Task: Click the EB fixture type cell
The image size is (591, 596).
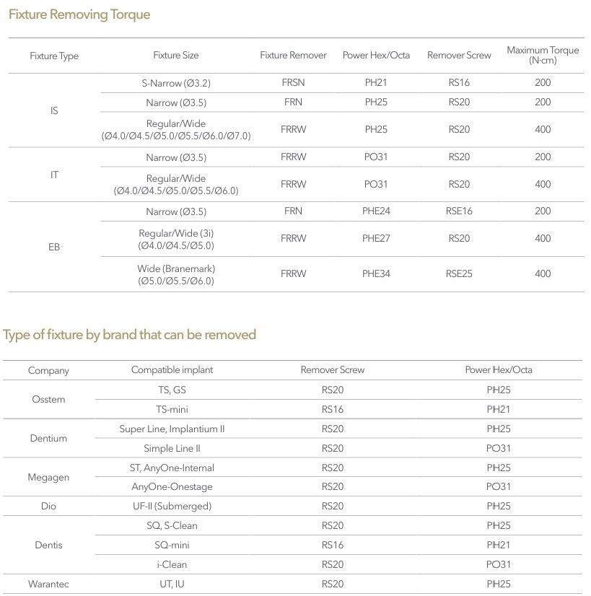Action: coord(54,247)
